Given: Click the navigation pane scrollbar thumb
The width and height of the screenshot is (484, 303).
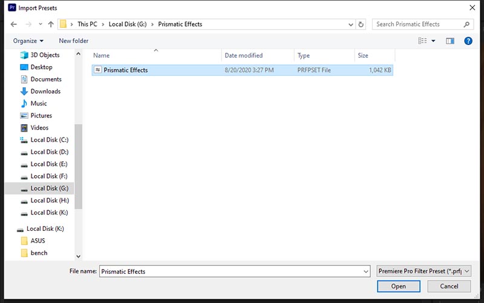Looking at the screenshot, I should click(79, 166).
